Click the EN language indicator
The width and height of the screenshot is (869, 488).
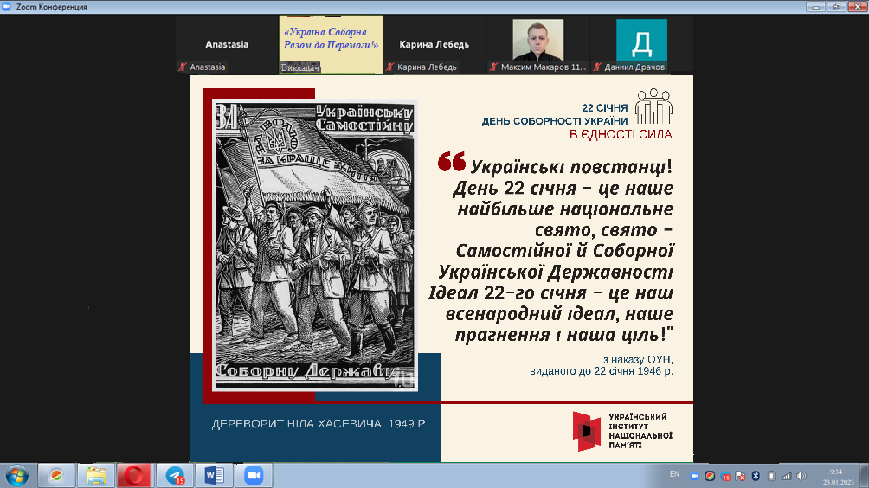coord(674,474)
